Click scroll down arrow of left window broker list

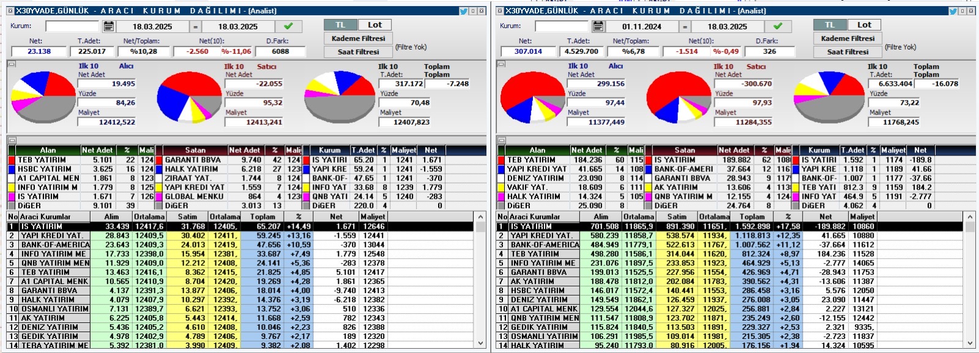click(x=480, y=344)
